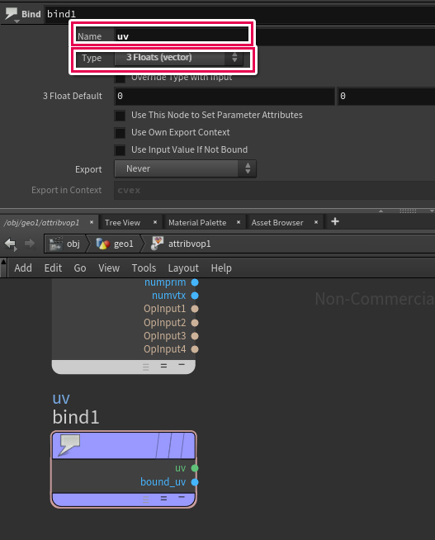Open the Help menu
The image size is (435, 540).
coord(221,268)
